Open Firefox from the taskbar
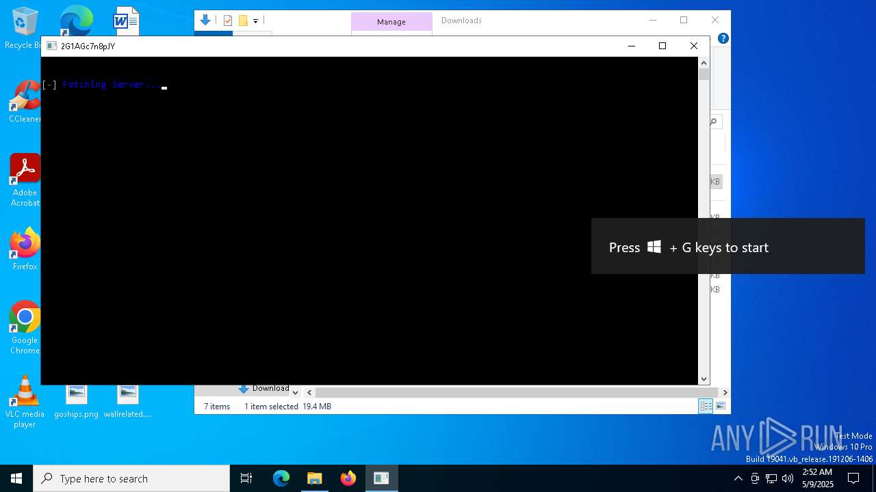 pos(348,478)
